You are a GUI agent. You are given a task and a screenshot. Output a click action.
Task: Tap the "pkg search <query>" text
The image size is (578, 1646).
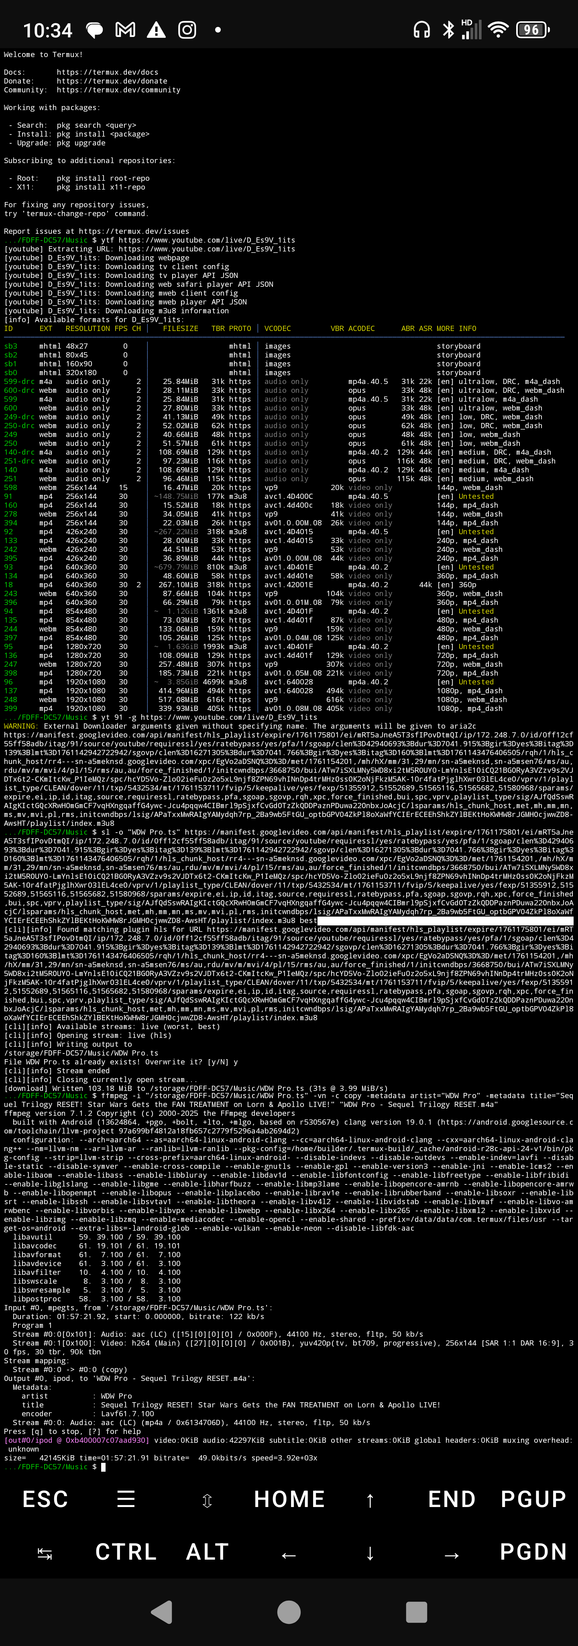(x=96, y=125)
